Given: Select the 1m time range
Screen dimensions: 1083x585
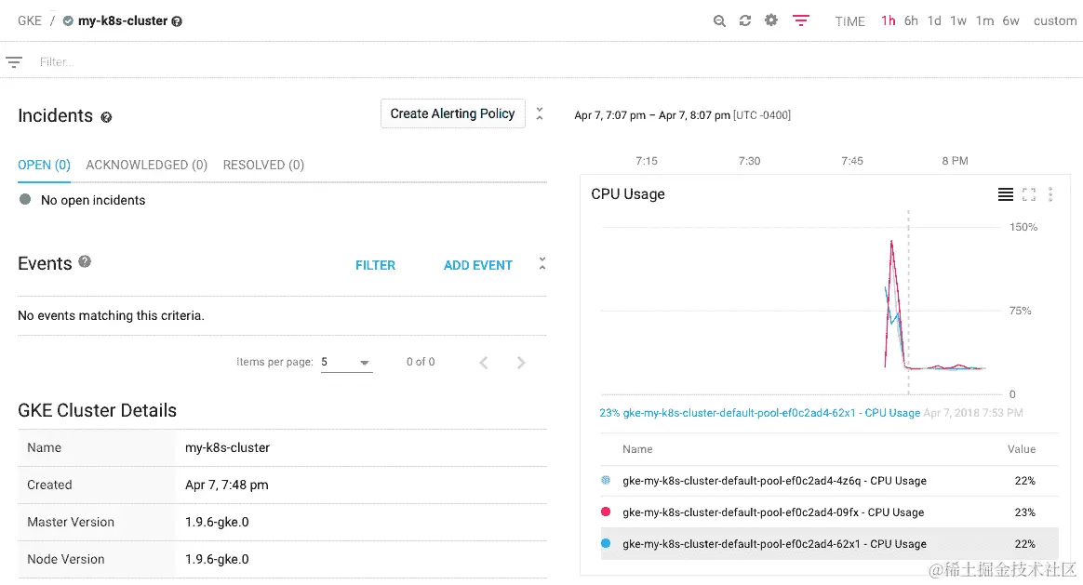Looking at the screenshot, I should [985, 20].
